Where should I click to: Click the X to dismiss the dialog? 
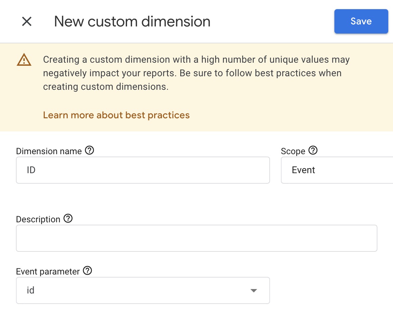click(26, 21)
